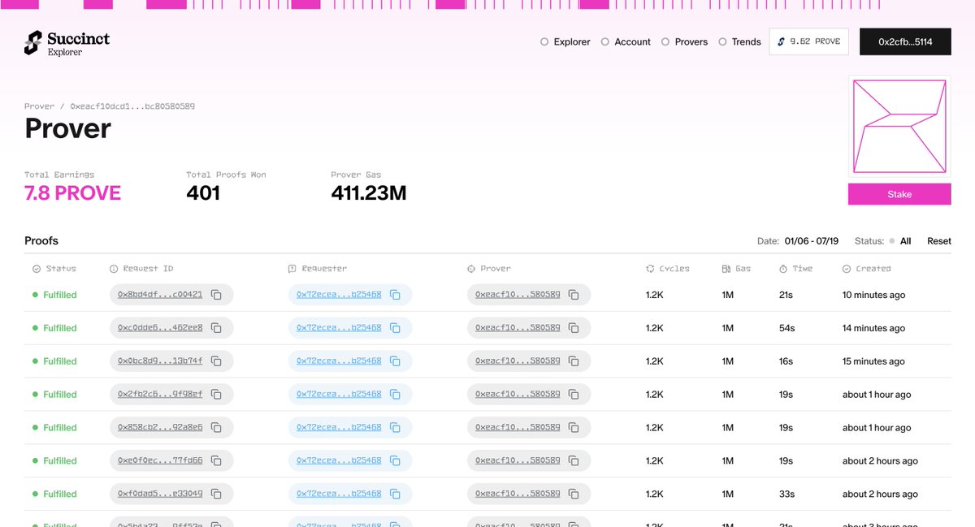Click the Time column header
This screenshot has width=975, height=527.
[797, 269]
